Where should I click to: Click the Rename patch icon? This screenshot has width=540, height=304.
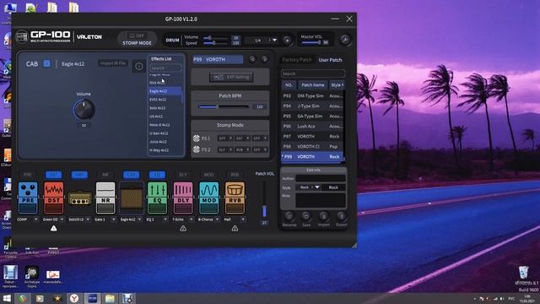click(x=289, y=216)
